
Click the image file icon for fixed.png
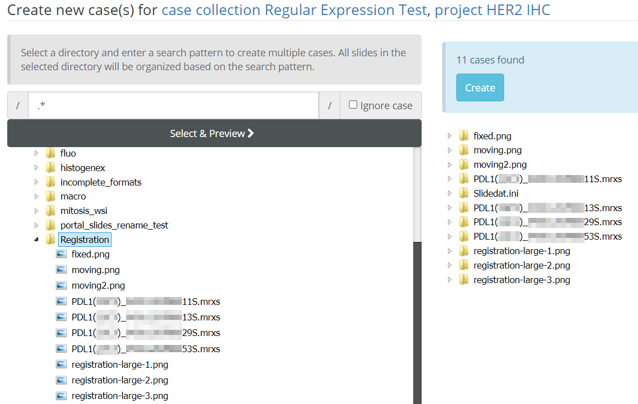pyautogui.click(x=61, y=254)
